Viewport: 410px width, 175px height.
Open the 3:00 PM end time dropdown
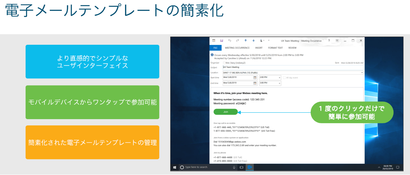point(279,83)
